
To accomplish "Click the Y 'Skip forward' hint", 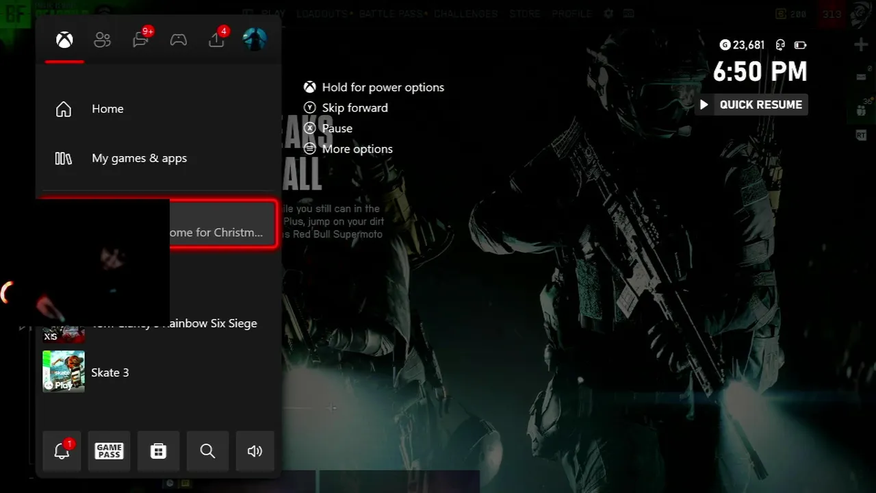I will coord(346,108).
